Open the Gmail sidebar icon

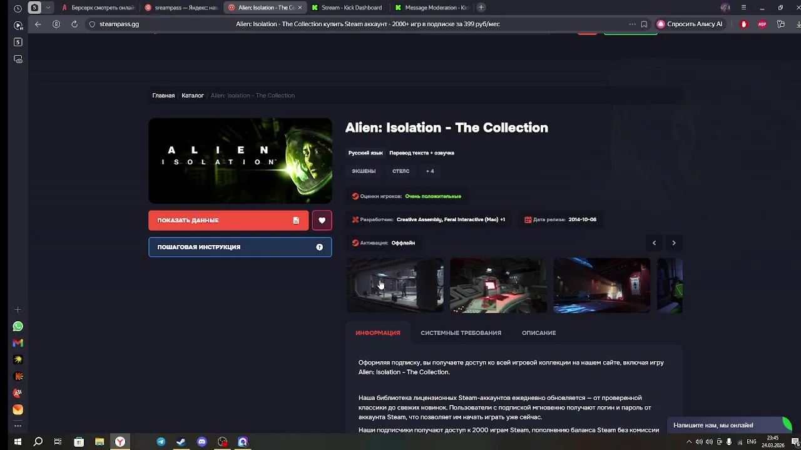tap(18, 343)
